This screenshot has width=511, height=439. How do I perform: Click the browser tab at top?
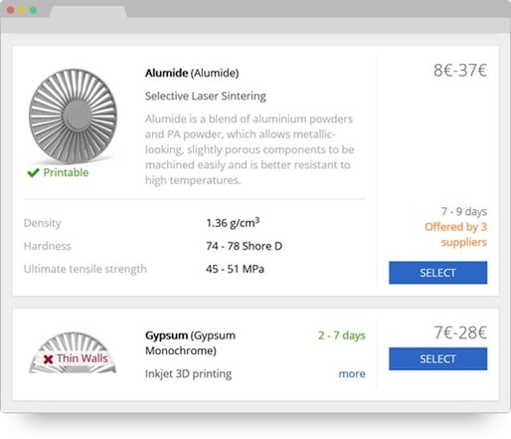(x=88, y=11)
